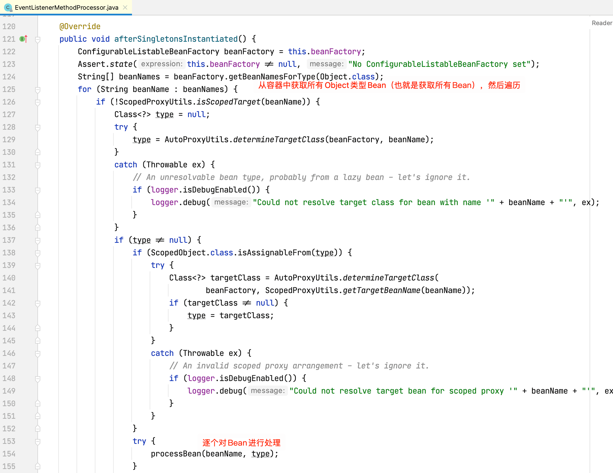Viewport: 613px width, 473px height.
Task: Fold the isScopedTarget if block at line 126
Action: [37, 102]
